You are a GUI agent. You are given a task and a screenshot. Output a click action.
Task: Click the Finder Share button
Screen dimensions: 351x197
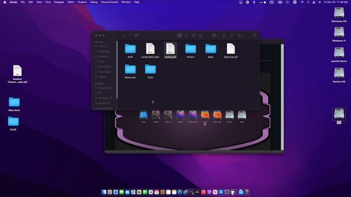(x=224, y=35)
